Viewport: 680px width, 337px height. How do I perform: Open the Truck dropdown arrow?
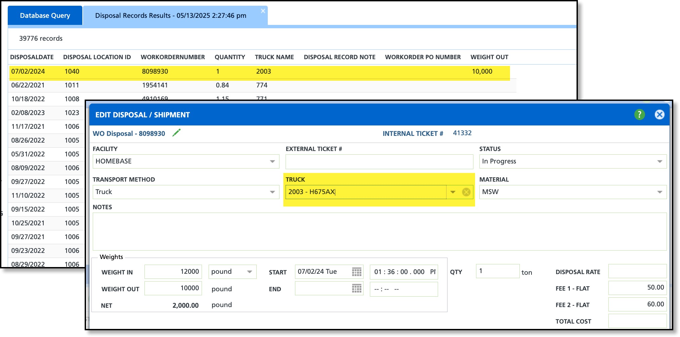click(x=453, y=192)
